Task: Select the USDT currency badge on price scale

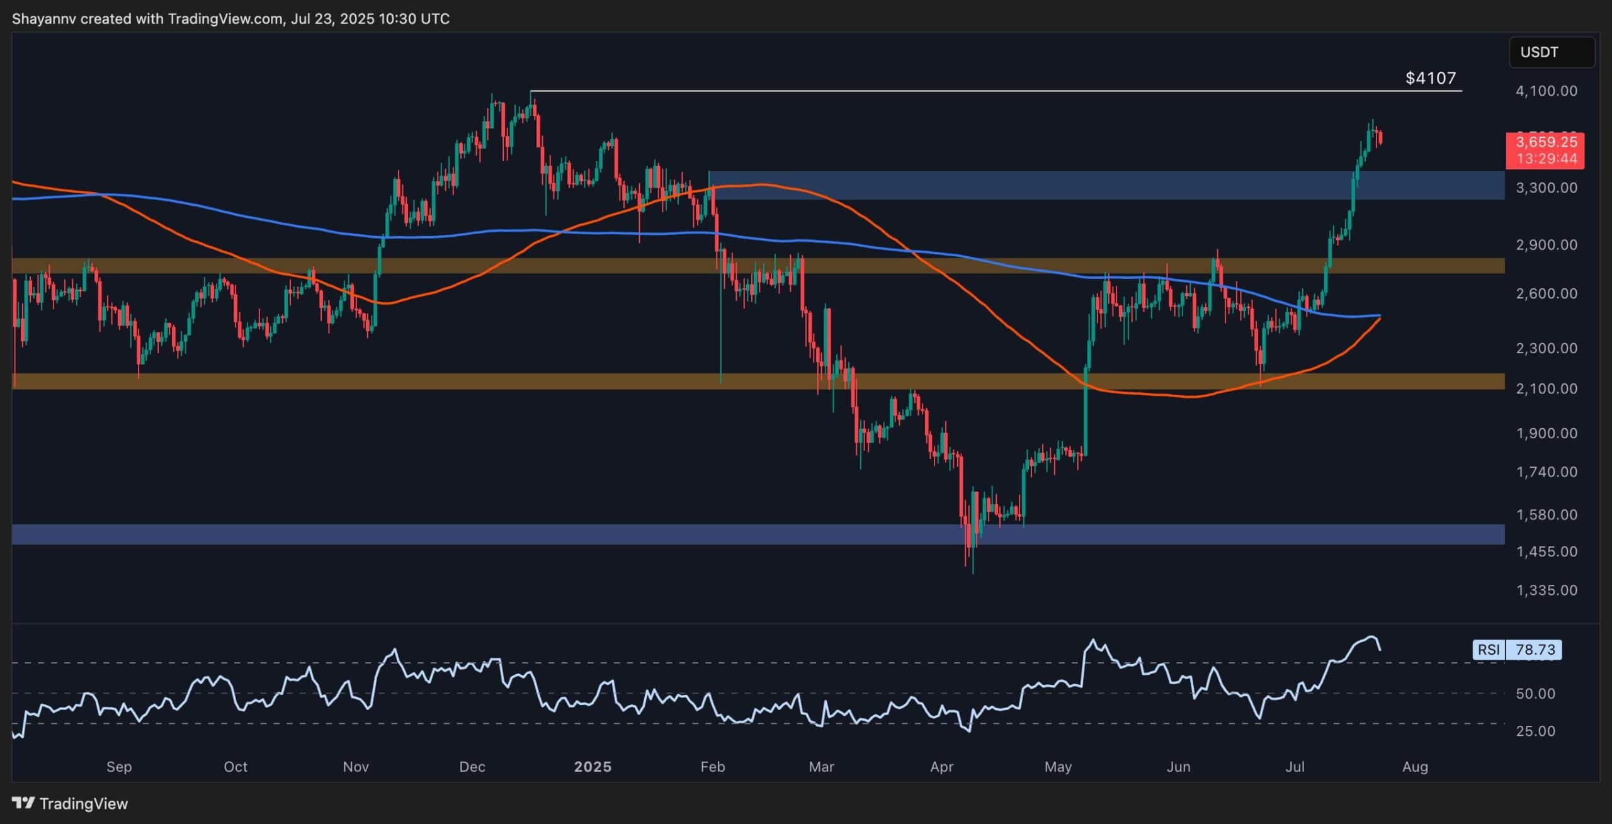Action: pos(1552,52)
